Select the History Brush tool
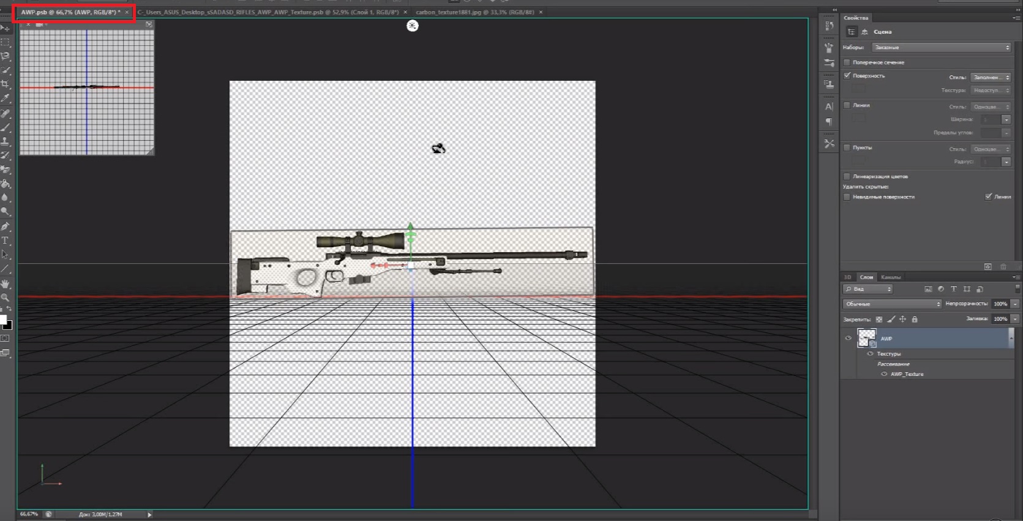This screenshot has height=521, width=1023. coord(5,156)
